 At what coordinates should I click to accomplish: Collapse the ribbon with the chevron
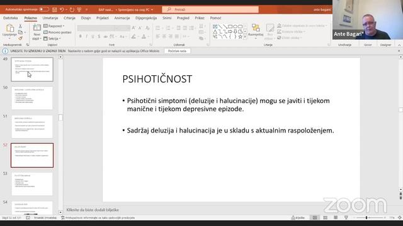(399, 45)
